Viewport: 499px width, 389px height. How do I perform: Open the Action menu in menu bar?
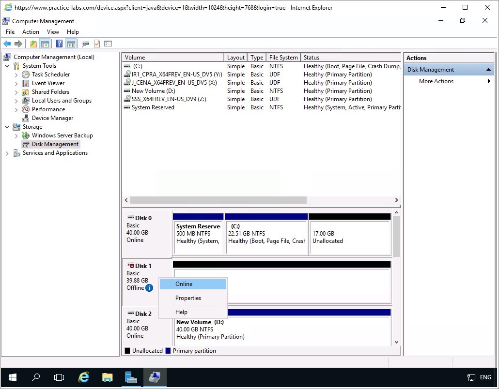coord(31,32)
